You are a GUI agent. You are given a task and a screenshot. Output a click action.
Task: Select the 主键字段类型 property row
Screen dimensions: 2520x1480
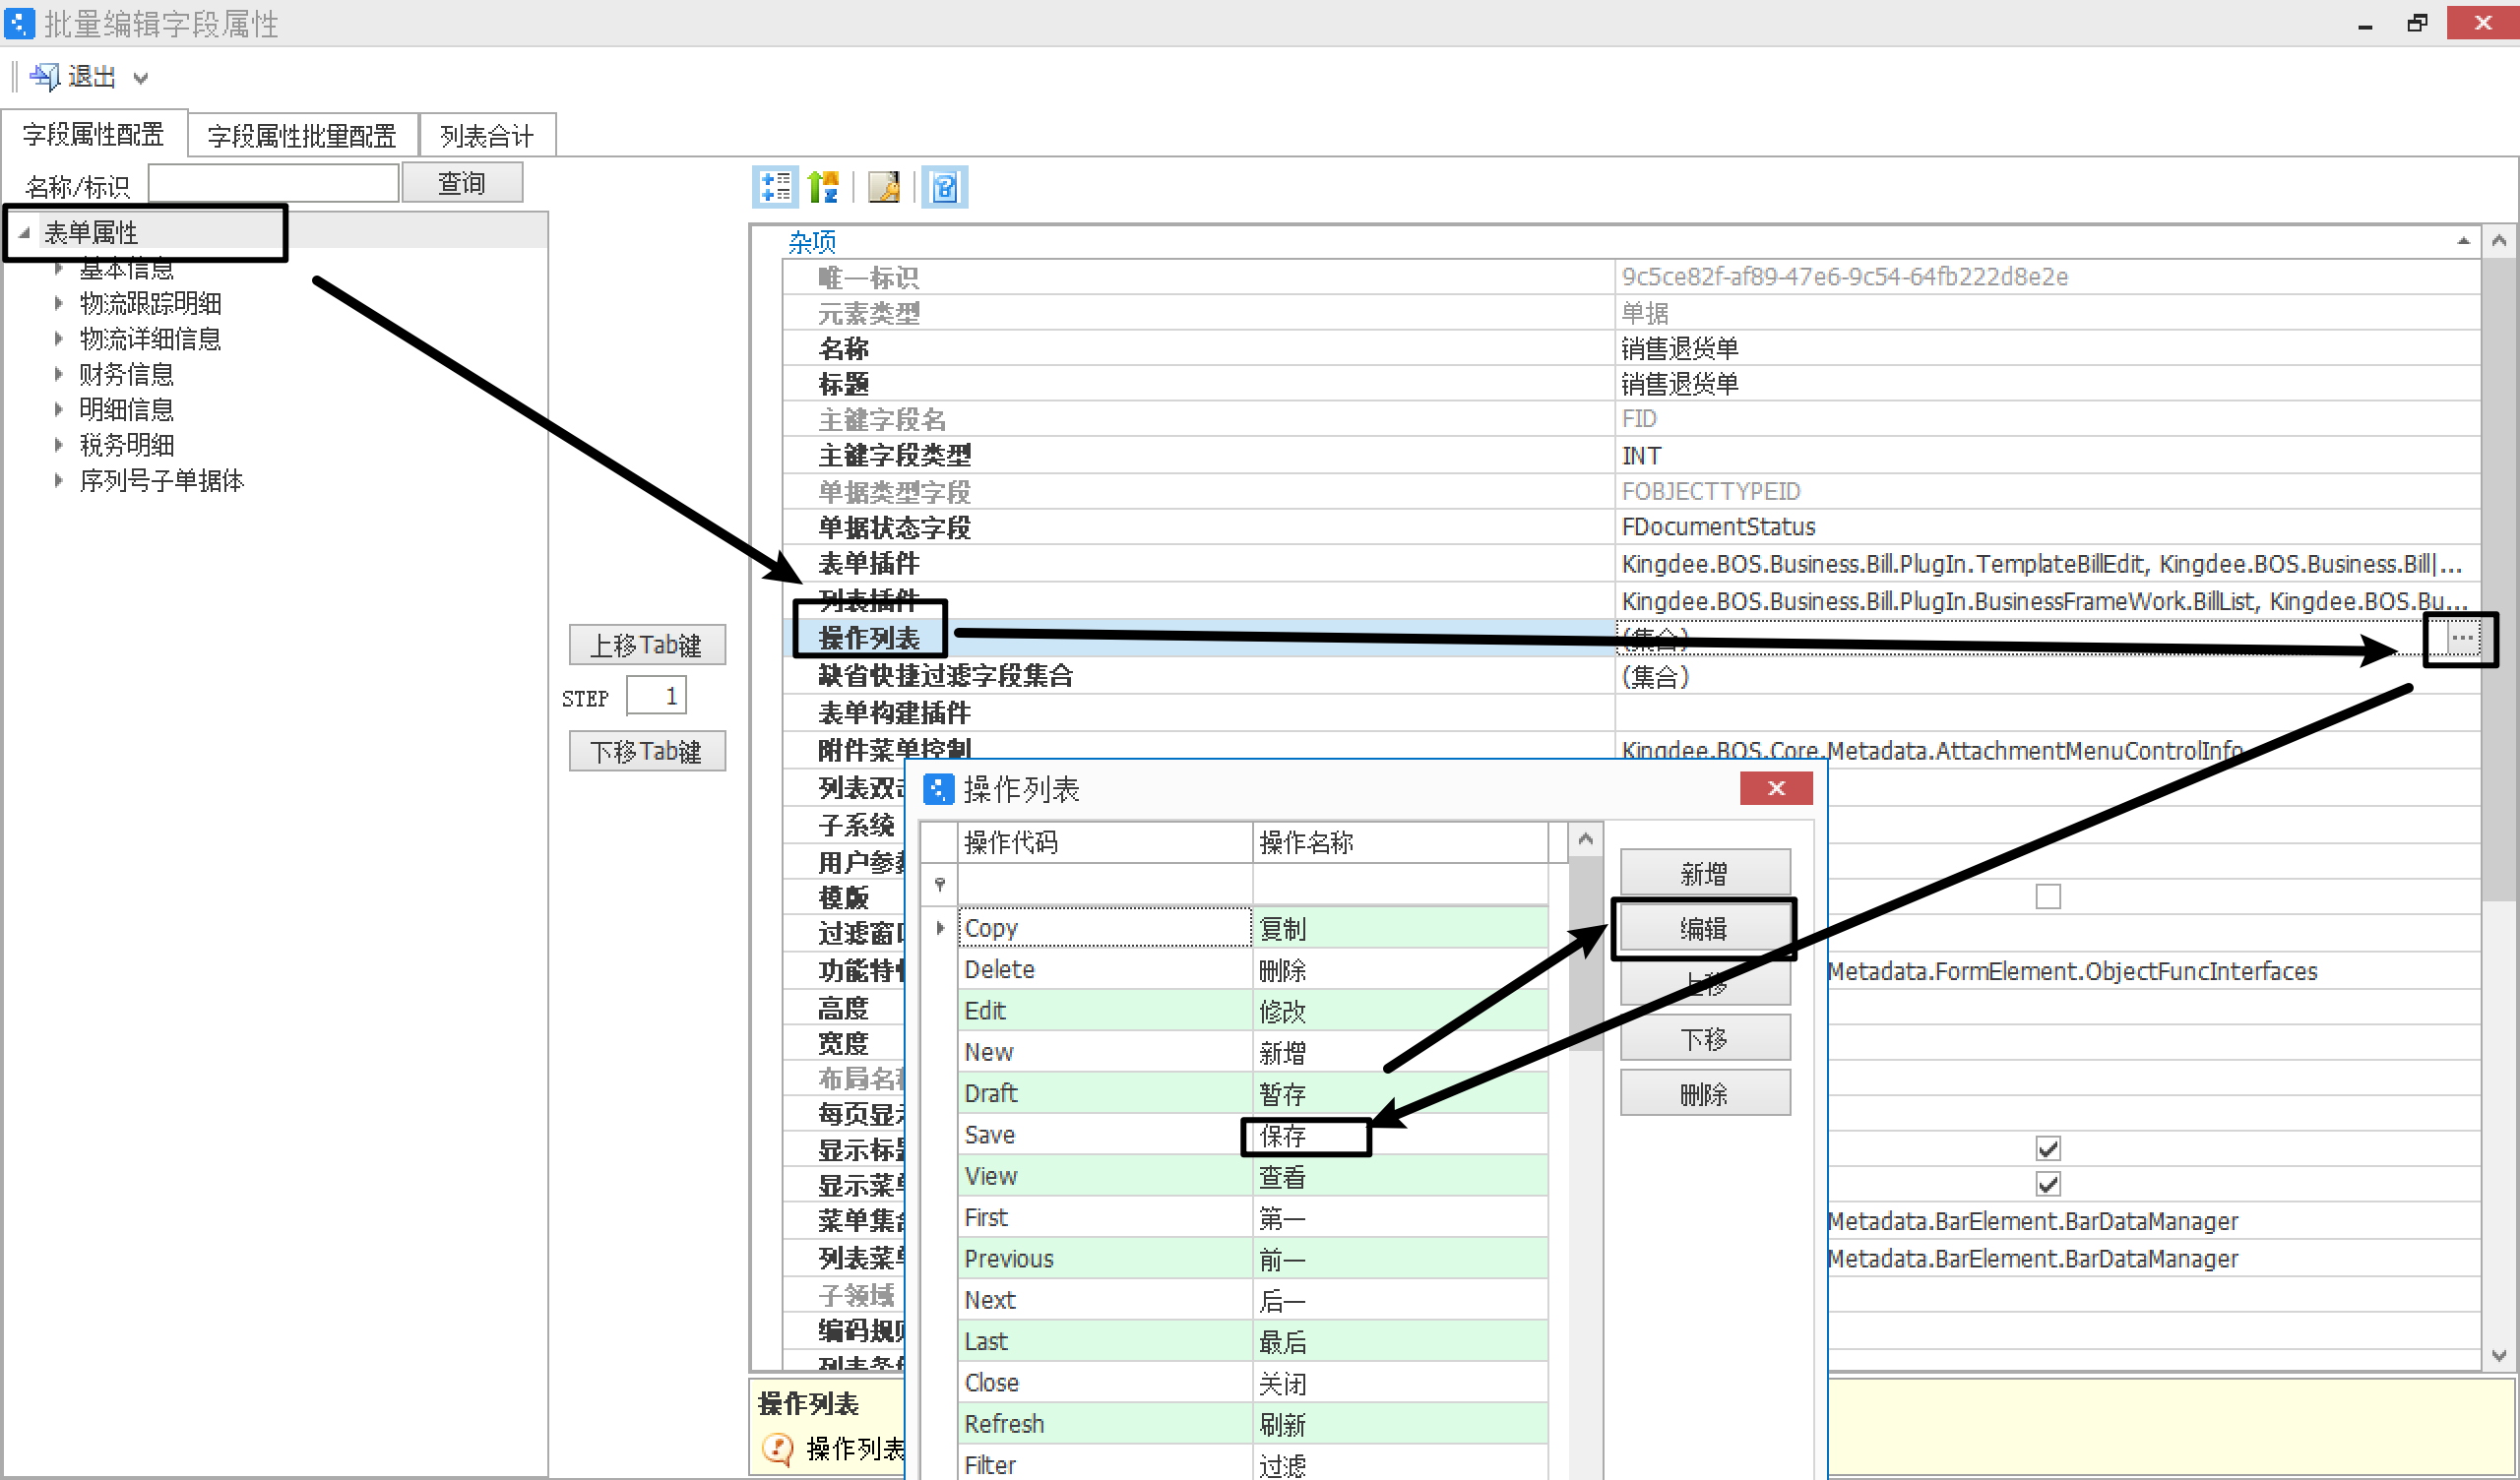pyautogui.click(x=1630, y=456)
